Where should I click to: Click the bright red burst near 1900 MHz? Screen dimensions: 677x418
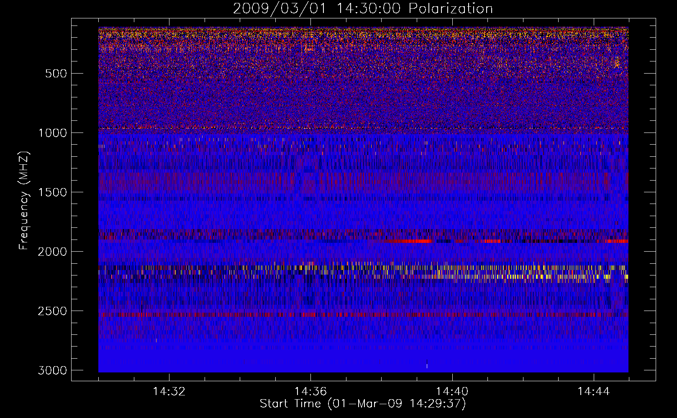coord(408,241)
